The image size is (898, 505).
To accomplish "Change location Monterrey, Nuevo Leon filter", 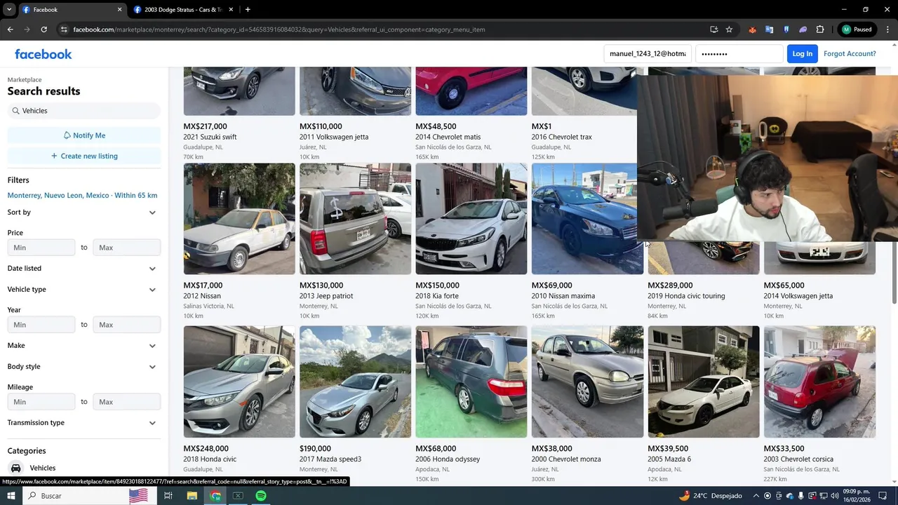I will 82,195.
